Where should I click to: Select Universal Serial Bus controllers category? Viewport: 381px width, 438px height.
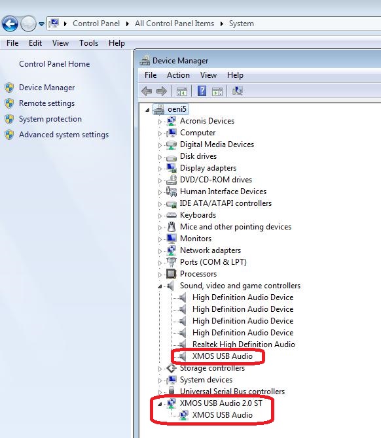click(x=232, y=392)
